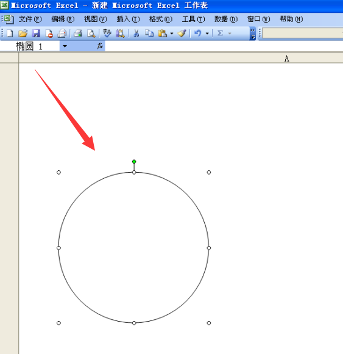Activate the Format Painter brush icon
The width and height of the screenshot is (343, 354).
(182, 34)
